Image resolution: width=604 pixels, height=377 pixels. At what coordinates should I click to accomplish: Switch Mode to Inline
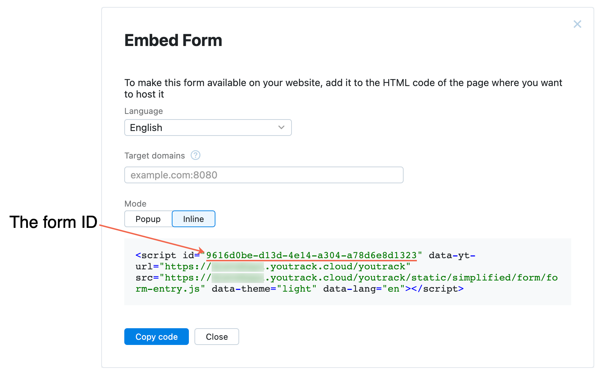click(193, 219)
